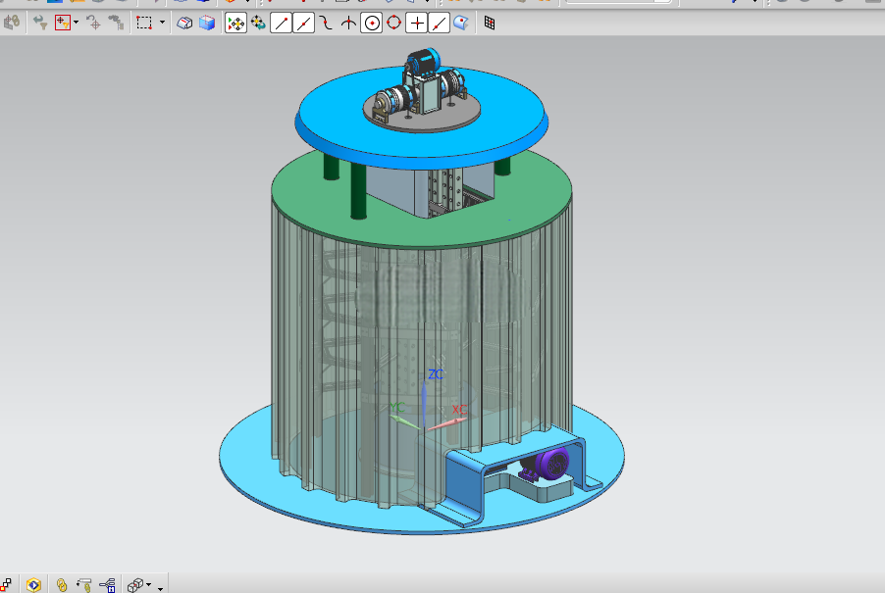Enable the Bounded Grid Point snap icon
Screen dimensions: 885x593
point(490,24)
